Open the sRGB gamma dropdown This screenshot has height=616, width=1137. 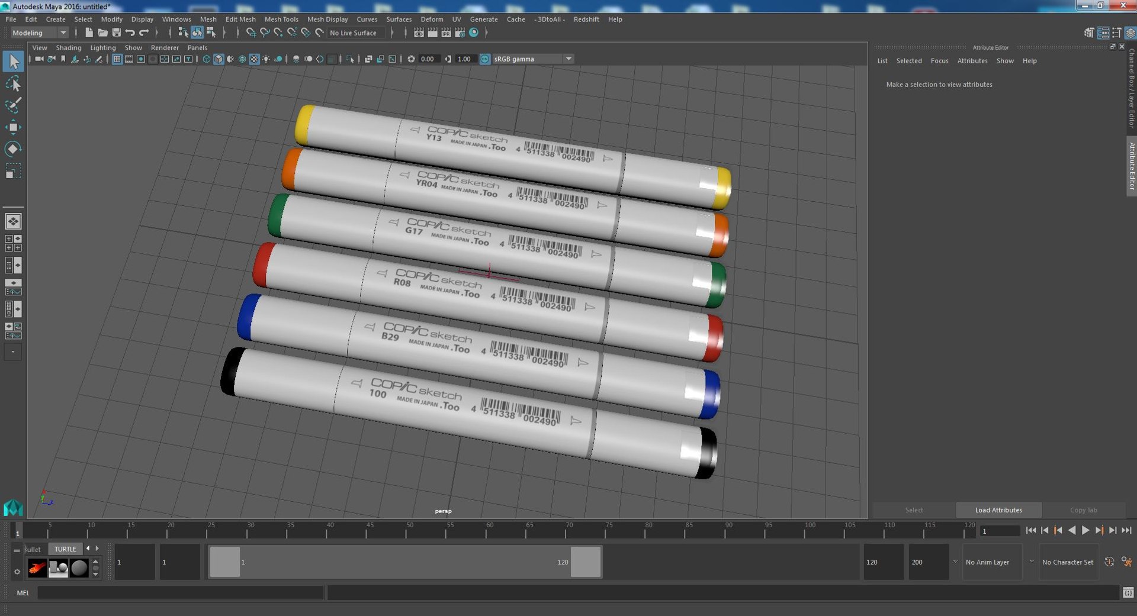[x=533, y=59]
